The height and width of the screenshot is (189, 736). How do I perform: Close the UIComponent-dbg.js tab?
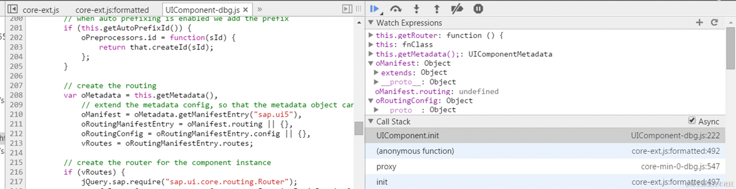246,10
